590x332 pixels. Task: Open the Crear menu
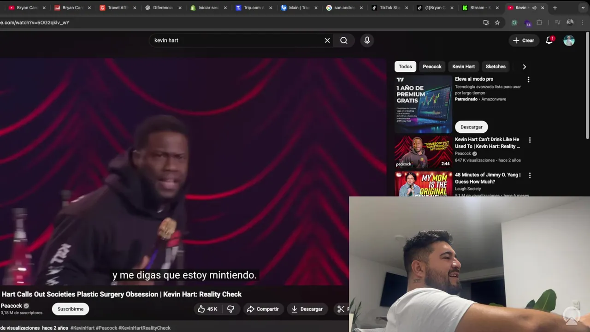[x=523, y=41]
